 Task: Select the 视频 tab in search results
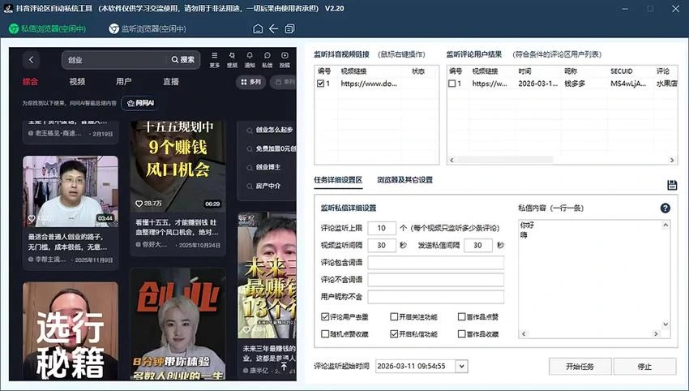[77, 82]
